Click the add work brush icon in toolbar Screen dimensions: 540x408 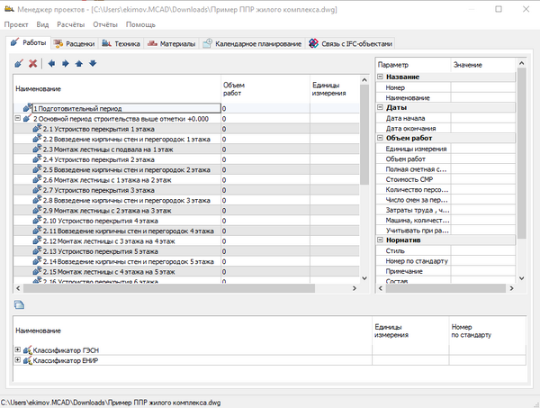click(19, 63)
